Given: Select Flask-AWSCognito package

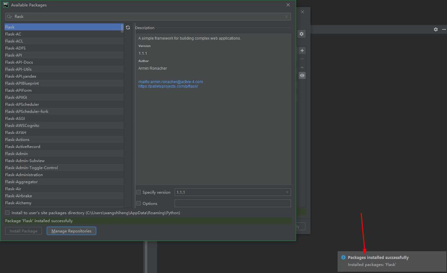Looking at the screenshot, I should pos(64,126).
